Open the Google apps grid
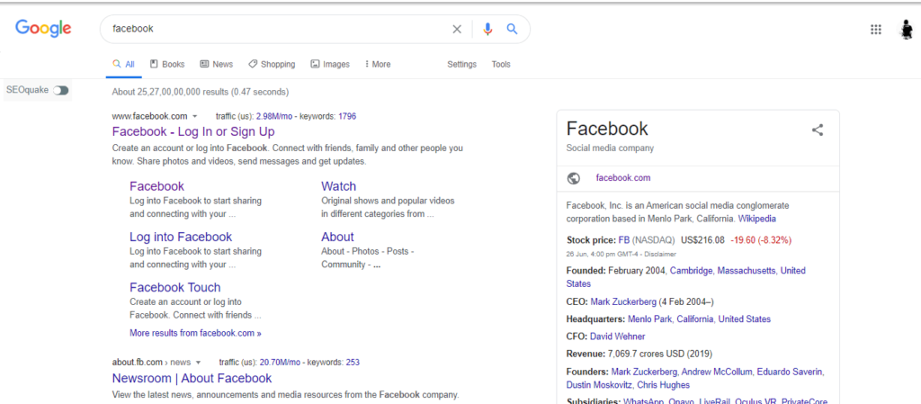921x404 pixels. tap(876, 30)
